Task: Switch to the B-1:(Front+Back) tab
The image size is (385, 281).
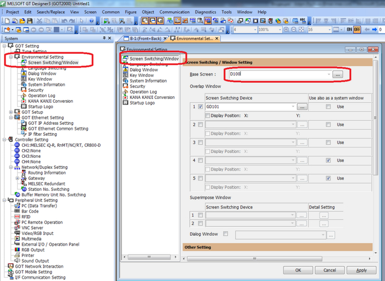Action: pos(144,38)
